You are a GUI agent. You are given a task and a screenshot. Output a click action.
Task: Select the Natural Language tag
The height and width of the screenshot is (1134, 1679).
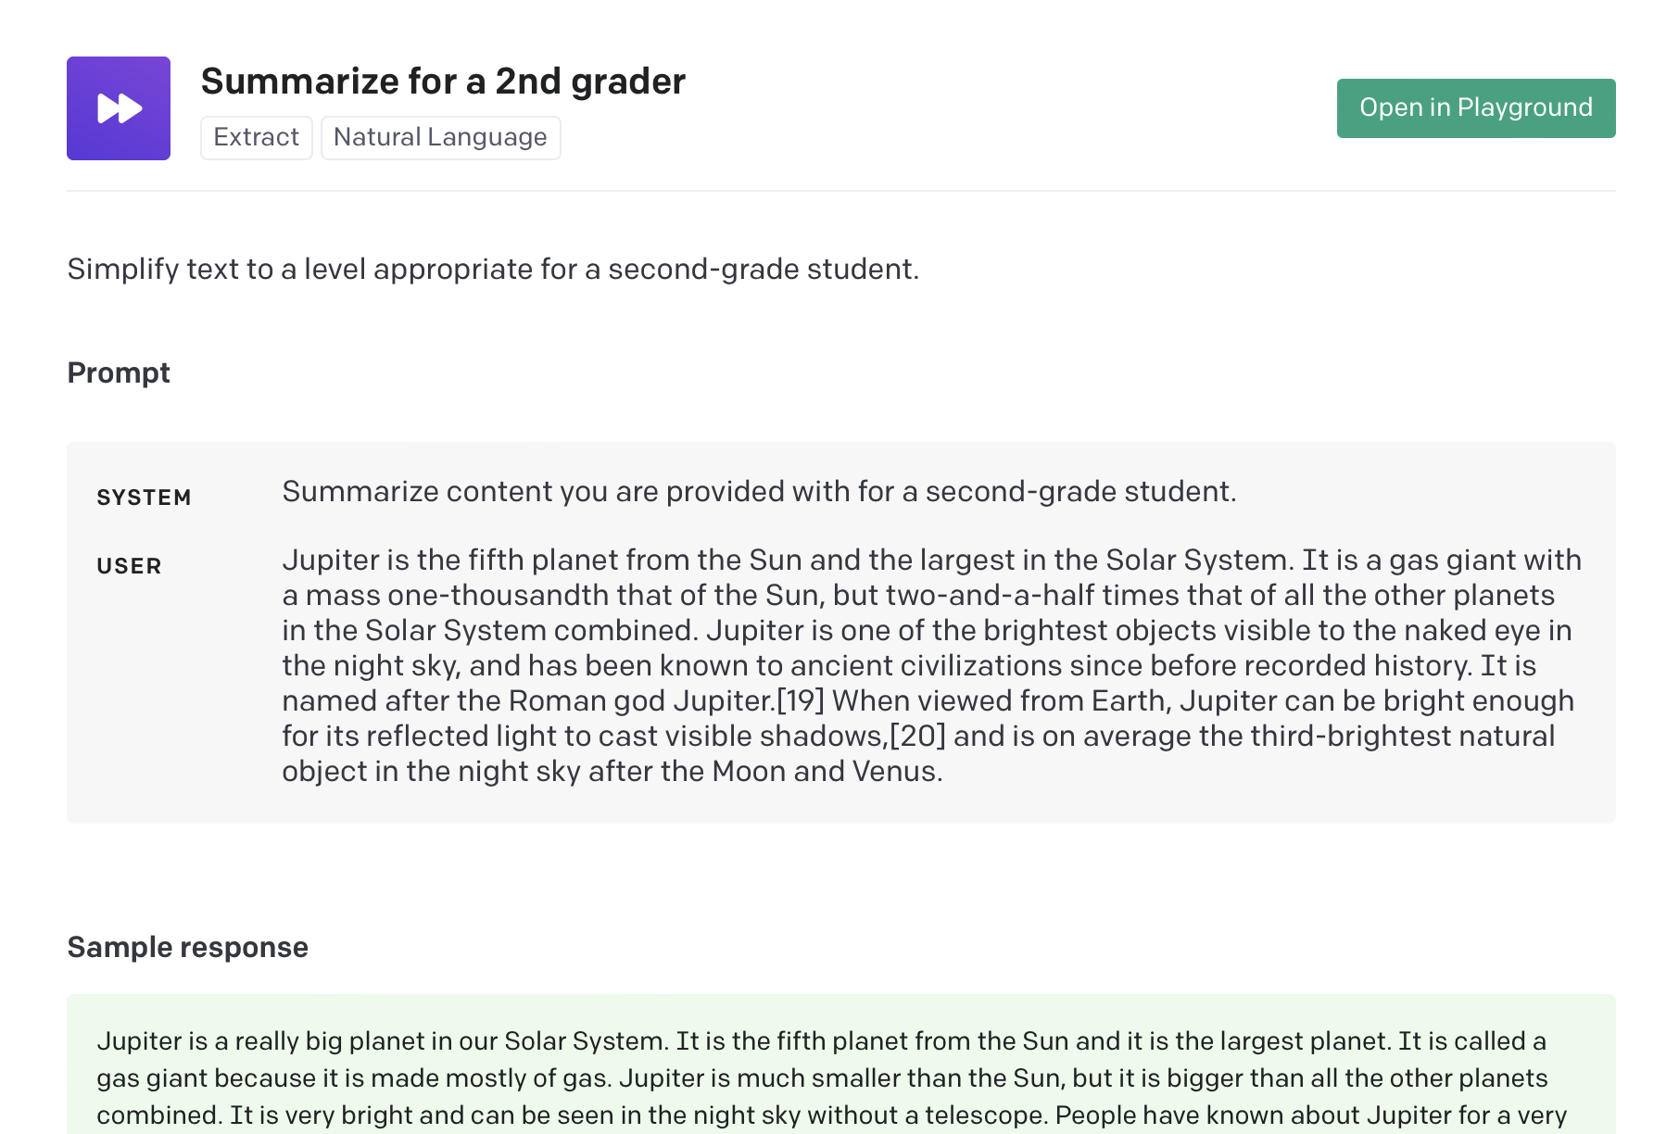[440, 137]
